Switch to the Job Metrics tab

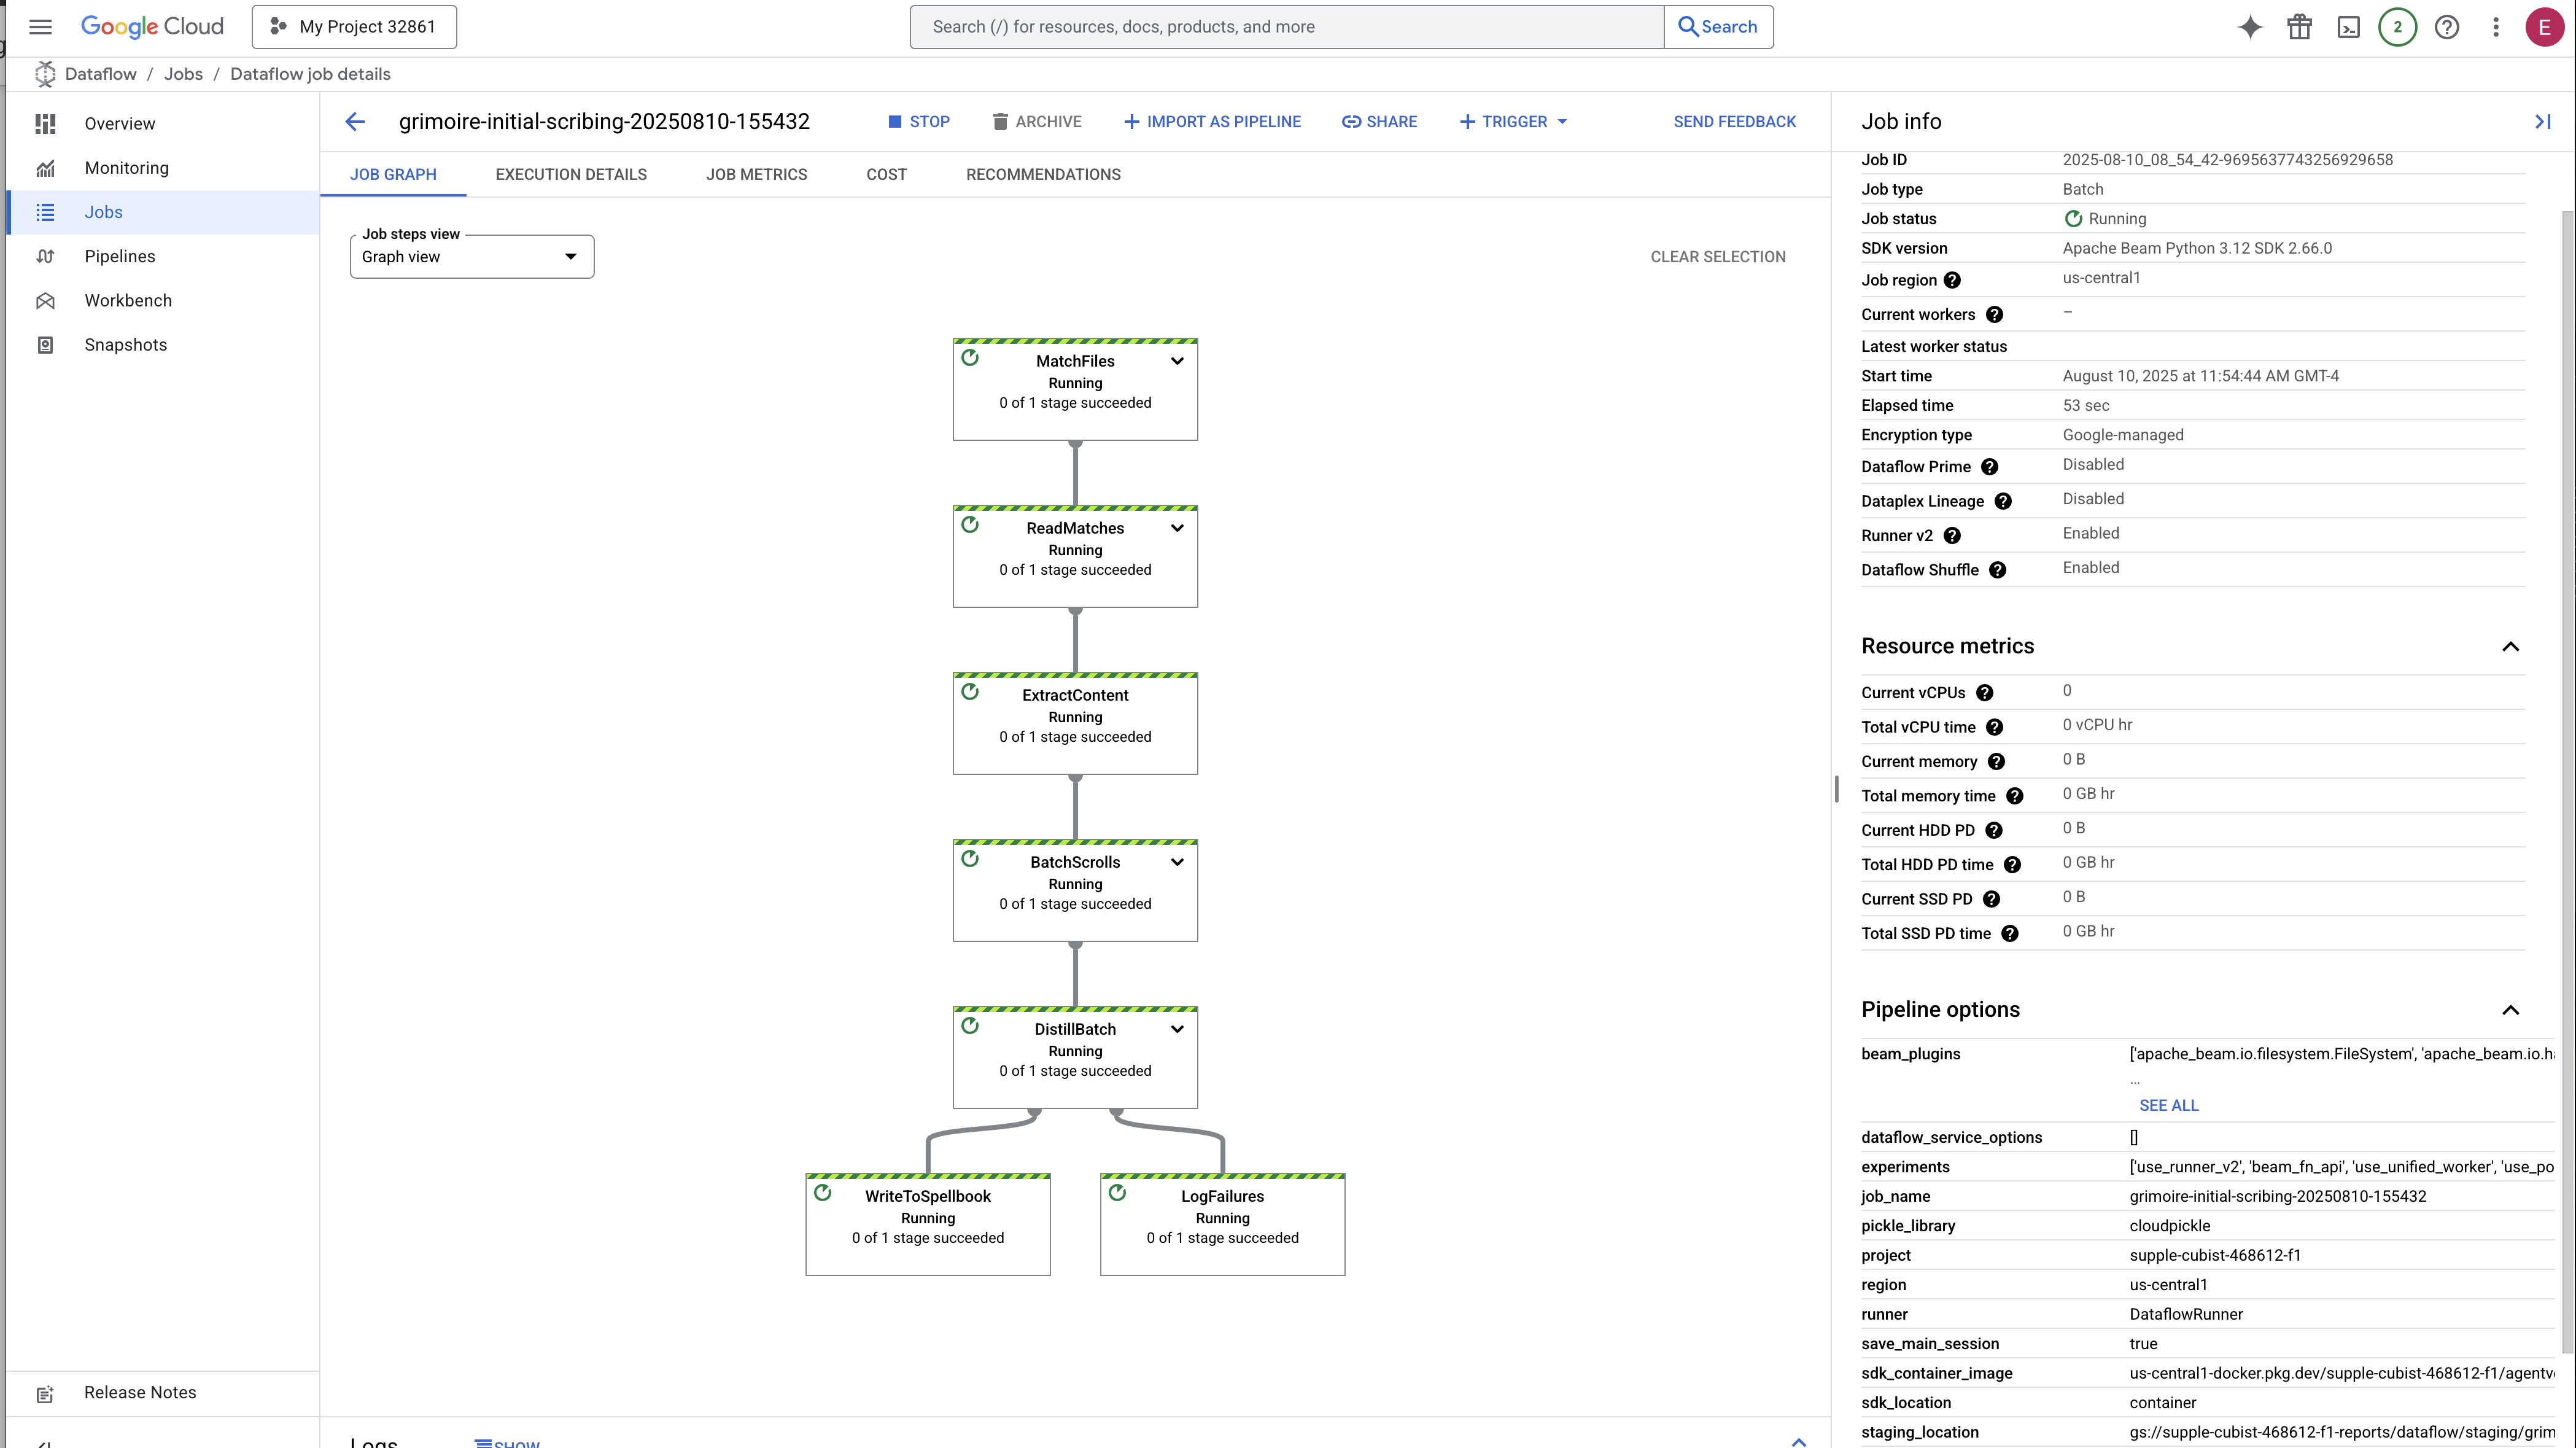pyautogui.click(x=756, y=175)
